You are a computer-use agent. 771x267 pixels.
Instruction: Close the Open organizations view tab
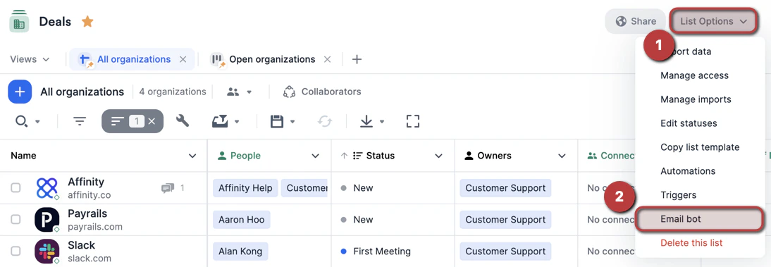coord(327,59)
